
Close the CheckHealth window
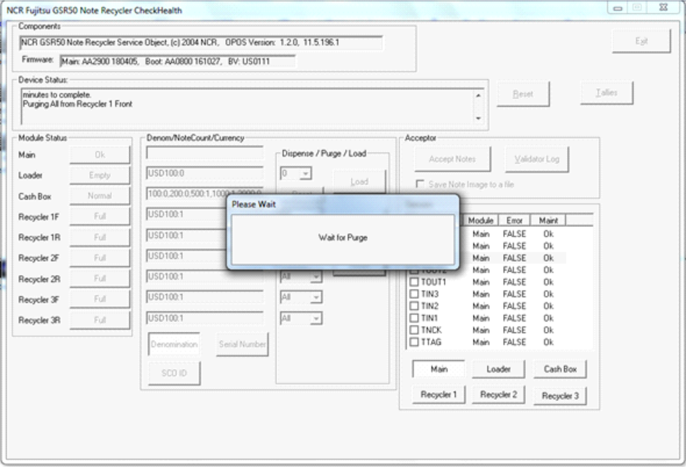click(x=663, y=7)
